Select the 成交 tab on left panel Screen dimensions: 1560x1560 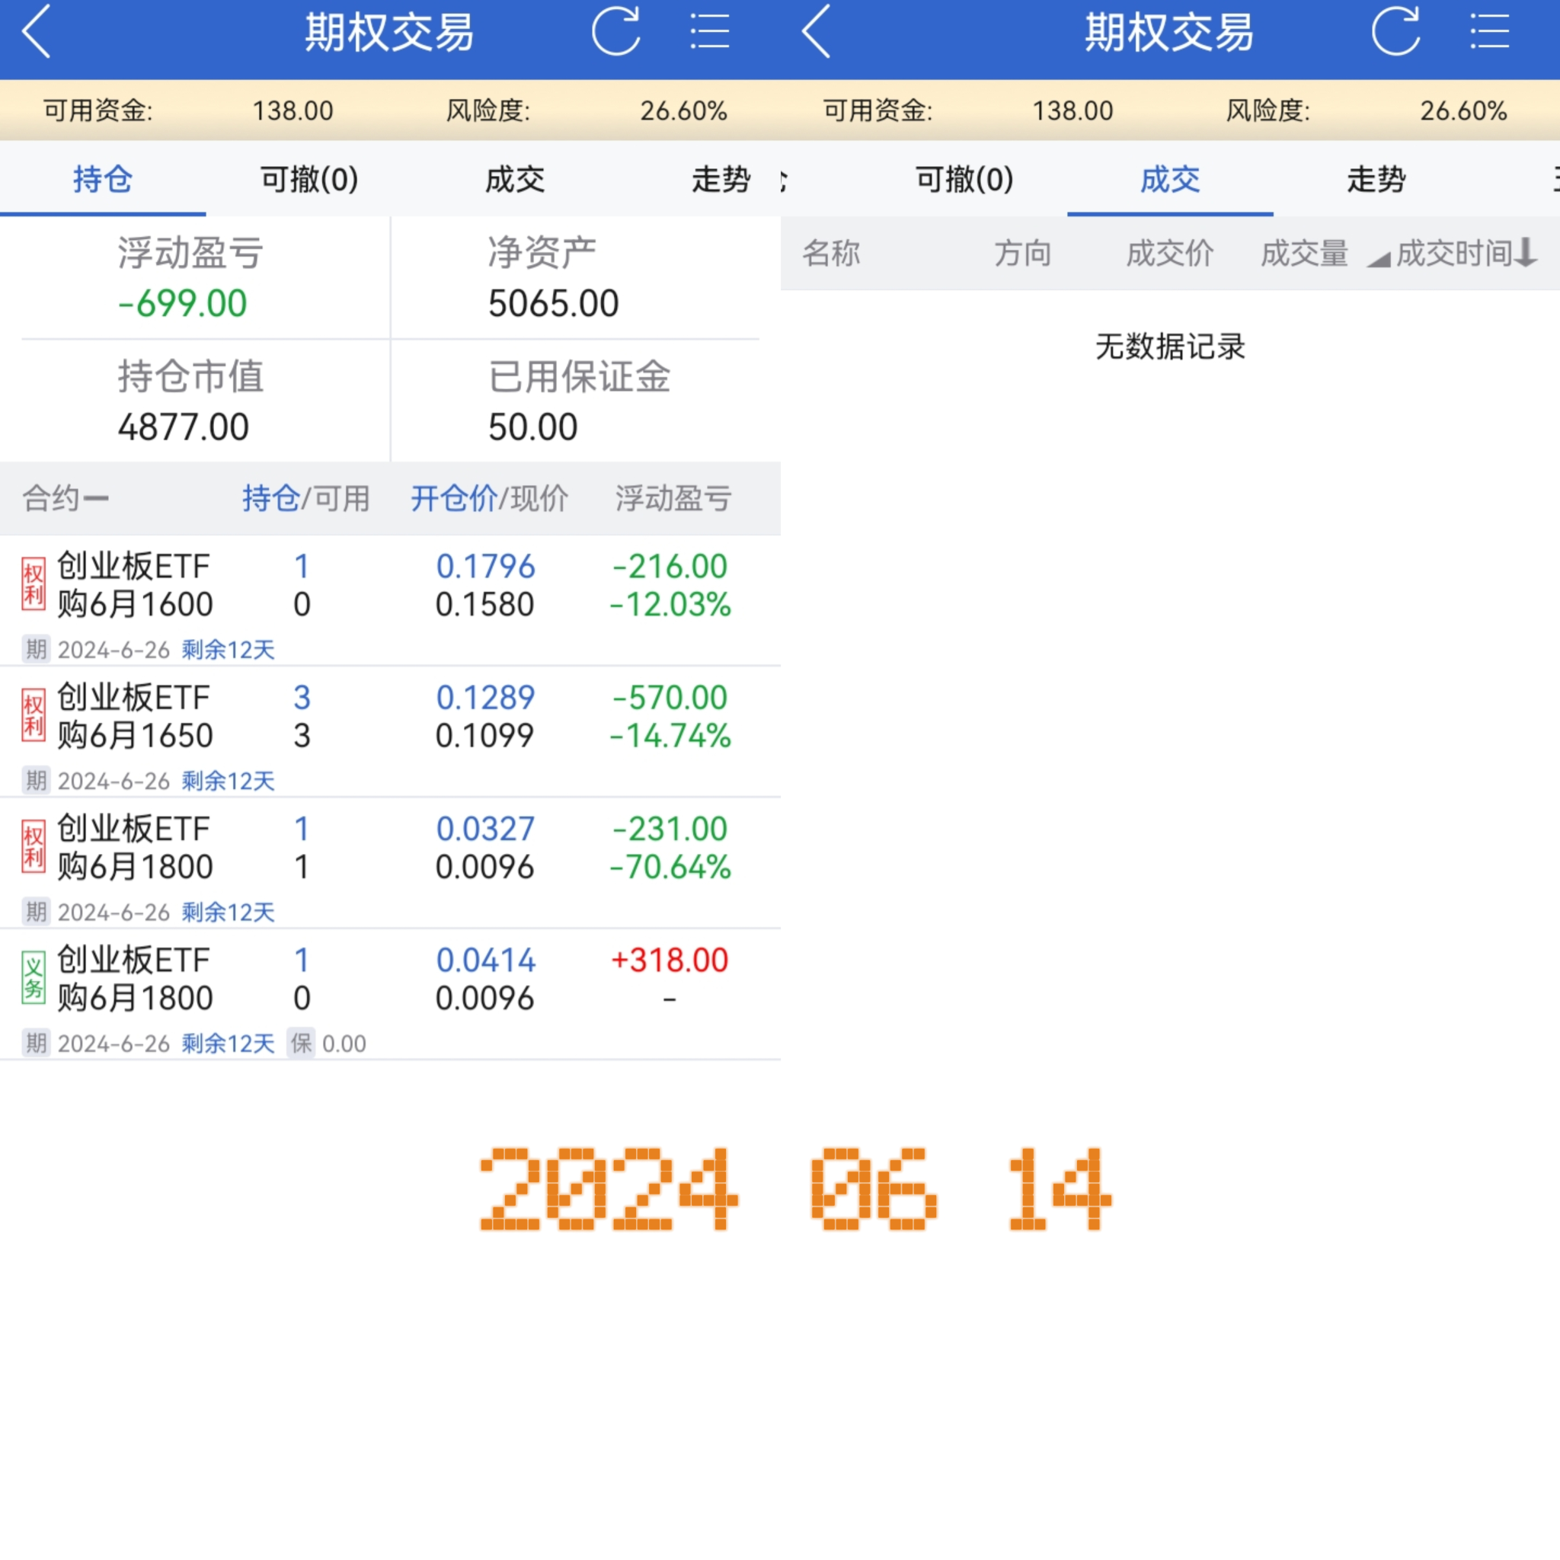click(514, 179)
